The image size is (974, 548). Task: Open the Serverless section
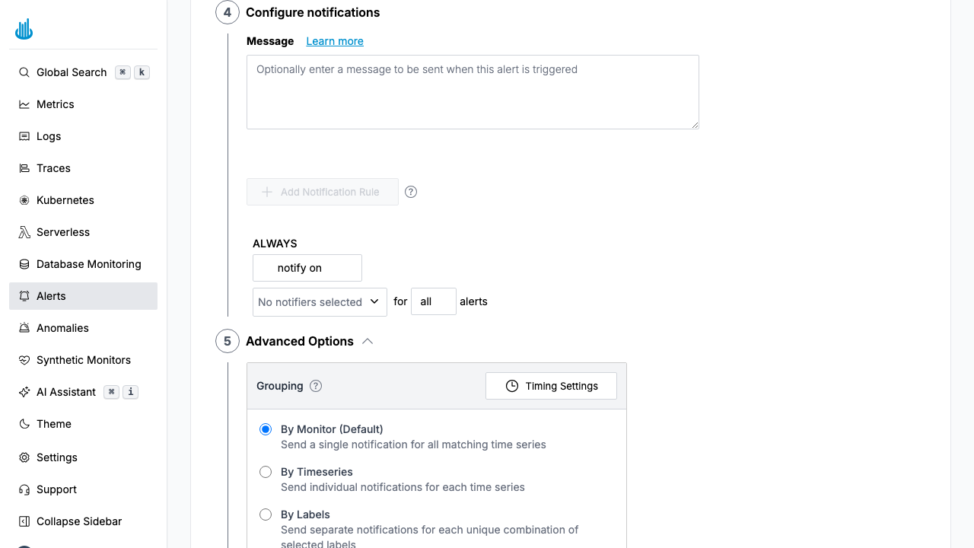pyautogui.click(x=63, y=232)
